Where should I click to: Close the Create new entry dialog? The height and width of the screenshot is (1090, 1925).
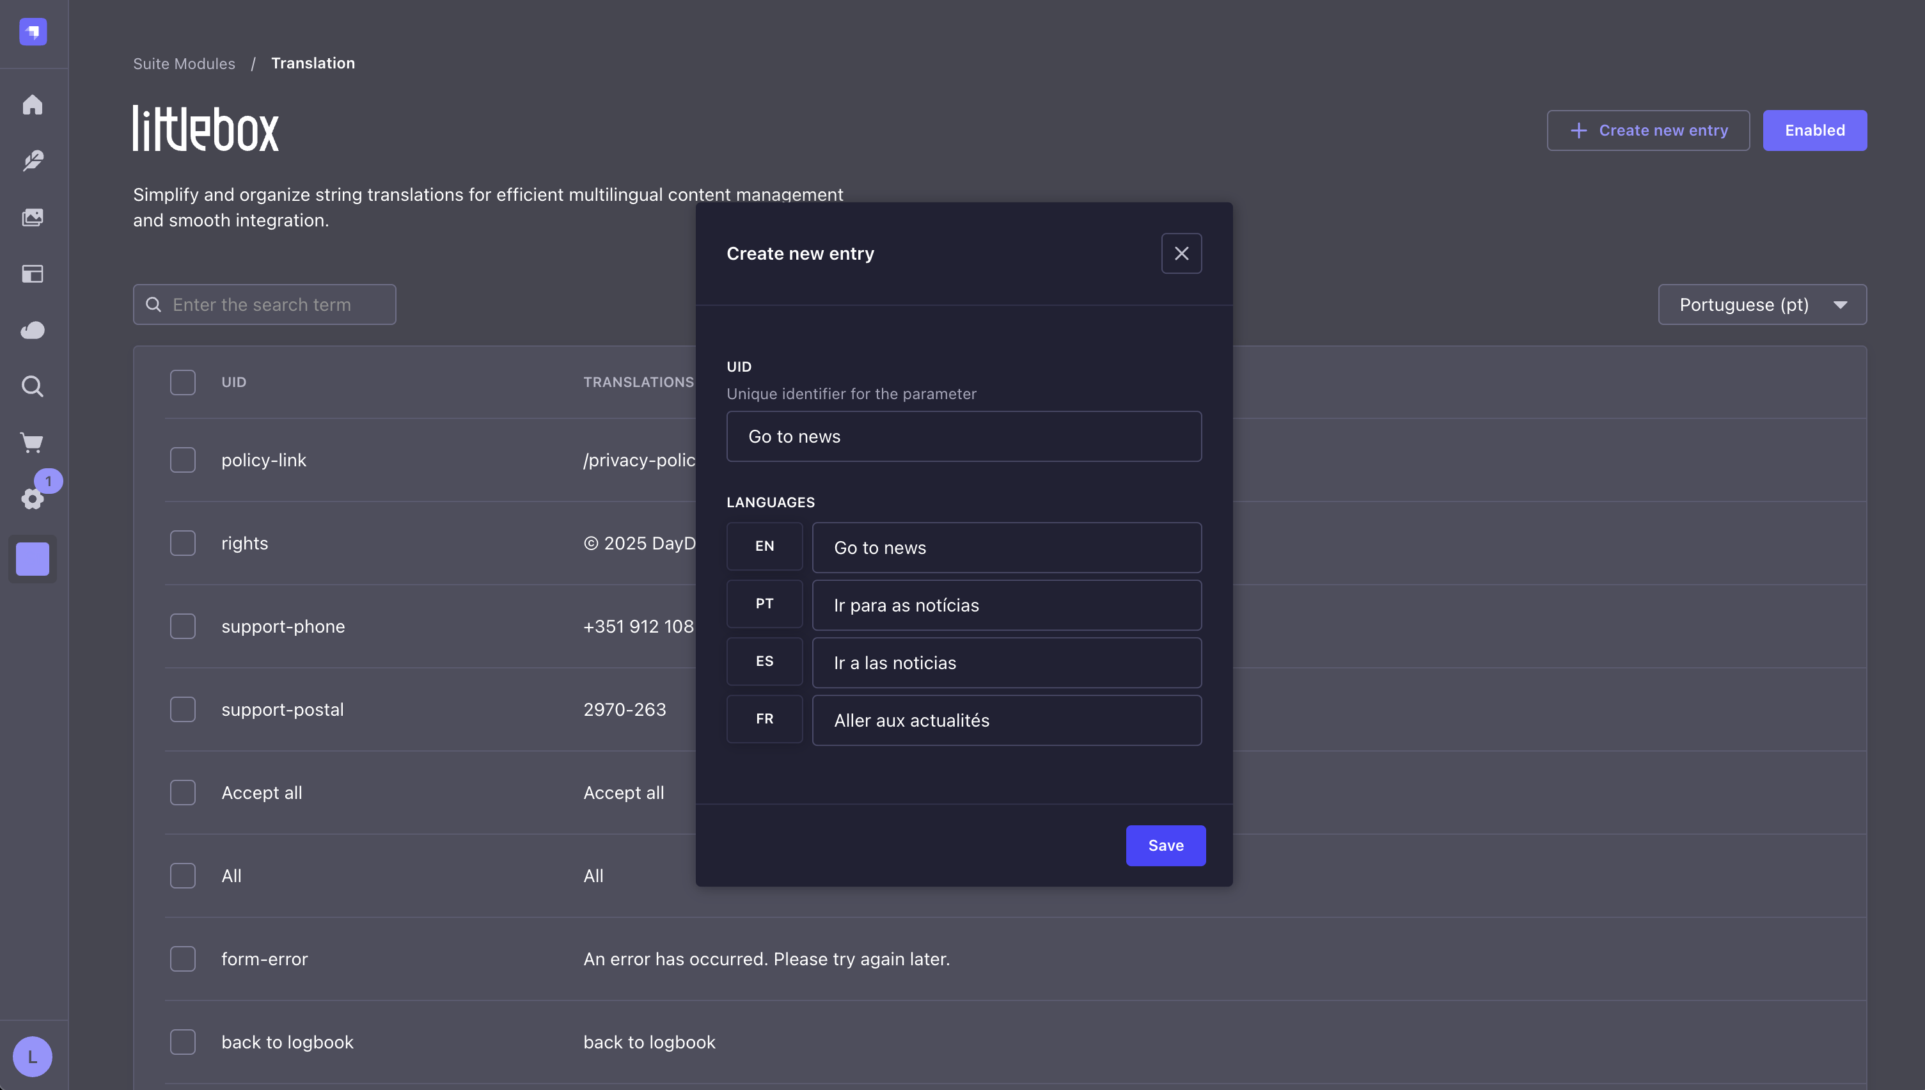[1181, 254]
